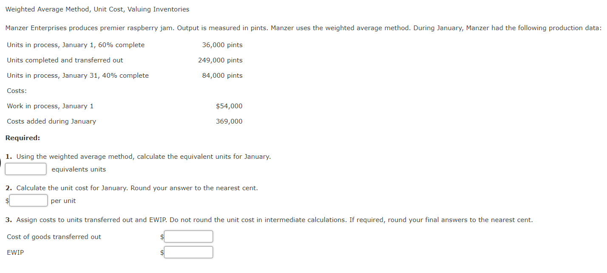Click the Work in process, January 1 label

(x=50, y=106)
